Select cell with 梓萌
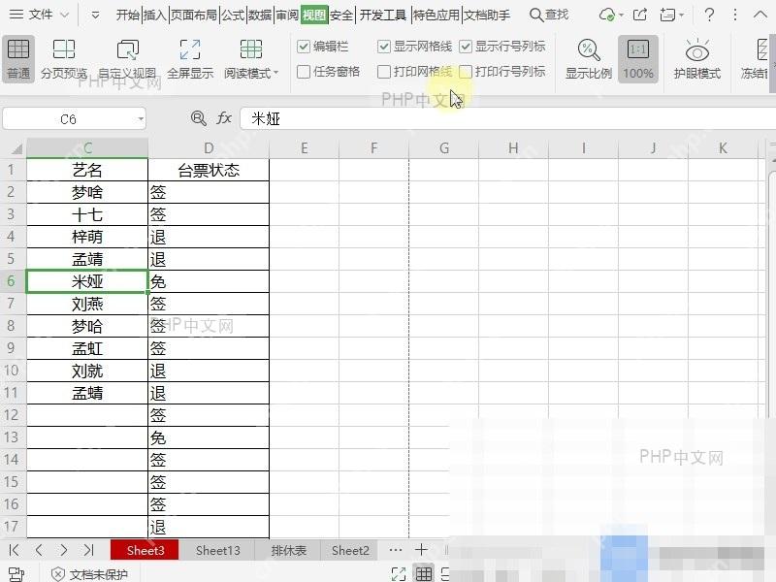This screenshot has width=776, height=582. coord(87,237)
